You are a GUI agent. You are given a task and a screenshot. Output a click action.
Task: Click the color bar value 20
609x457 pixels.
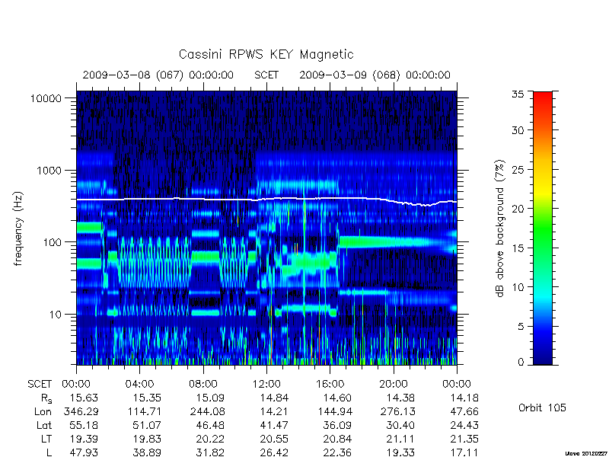pyautogui.click(x=518, y=208)
